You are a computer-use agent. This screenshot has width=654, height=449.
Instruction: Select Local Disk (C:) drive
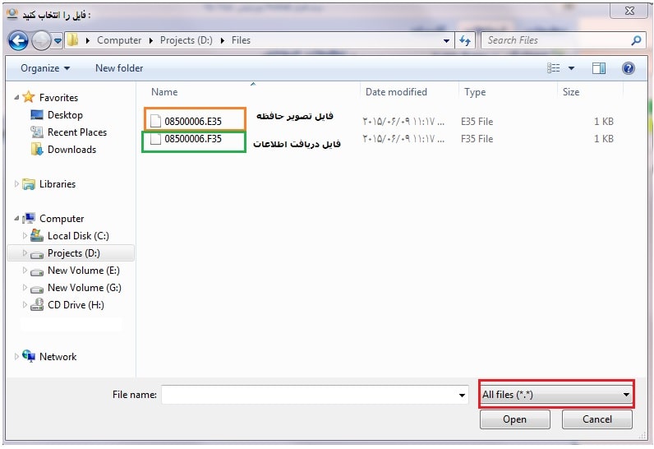[x=78, y=236]
